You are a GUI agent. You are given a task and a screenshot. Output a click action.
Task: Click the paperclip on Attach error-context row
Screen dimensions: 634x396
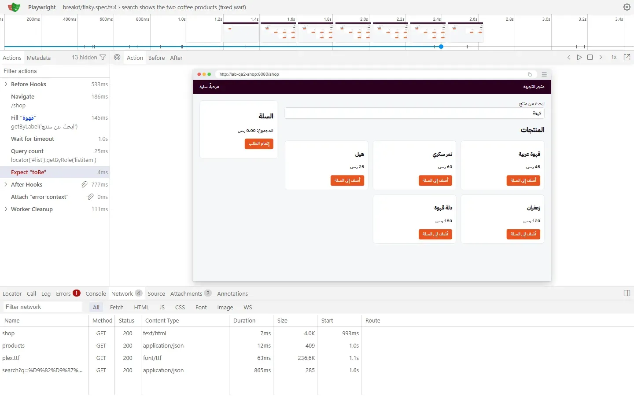click(91, 197)
